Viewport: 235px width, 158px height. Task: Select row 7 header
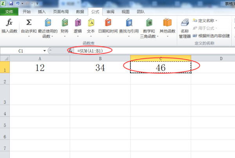pos(5,145)
